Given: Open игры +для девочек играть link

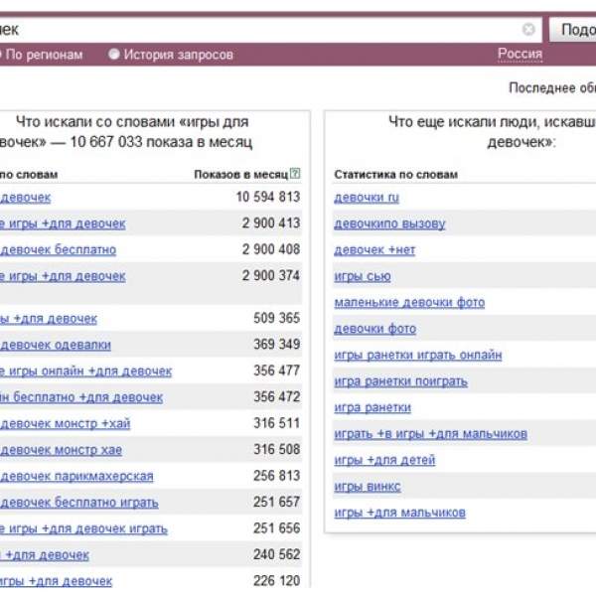Looking at the screenshot, I should click(x=83, y=528).
